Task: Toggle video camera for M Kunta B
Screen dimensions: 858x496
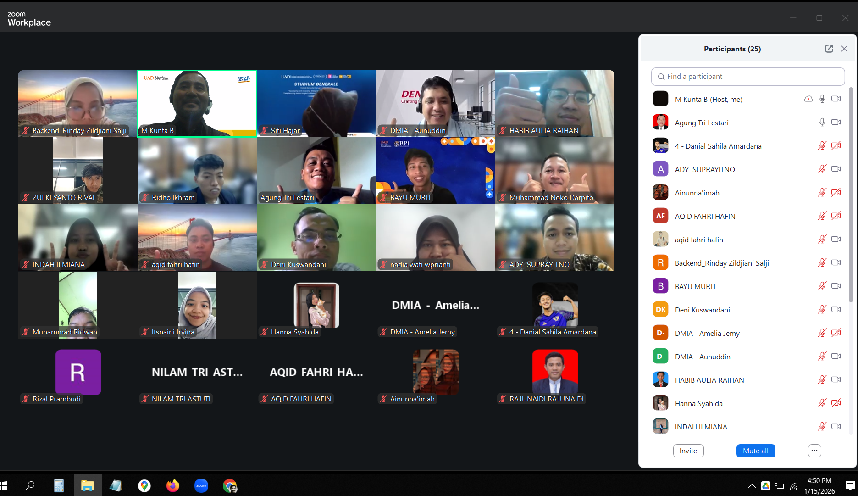Action: coord(836,99)
